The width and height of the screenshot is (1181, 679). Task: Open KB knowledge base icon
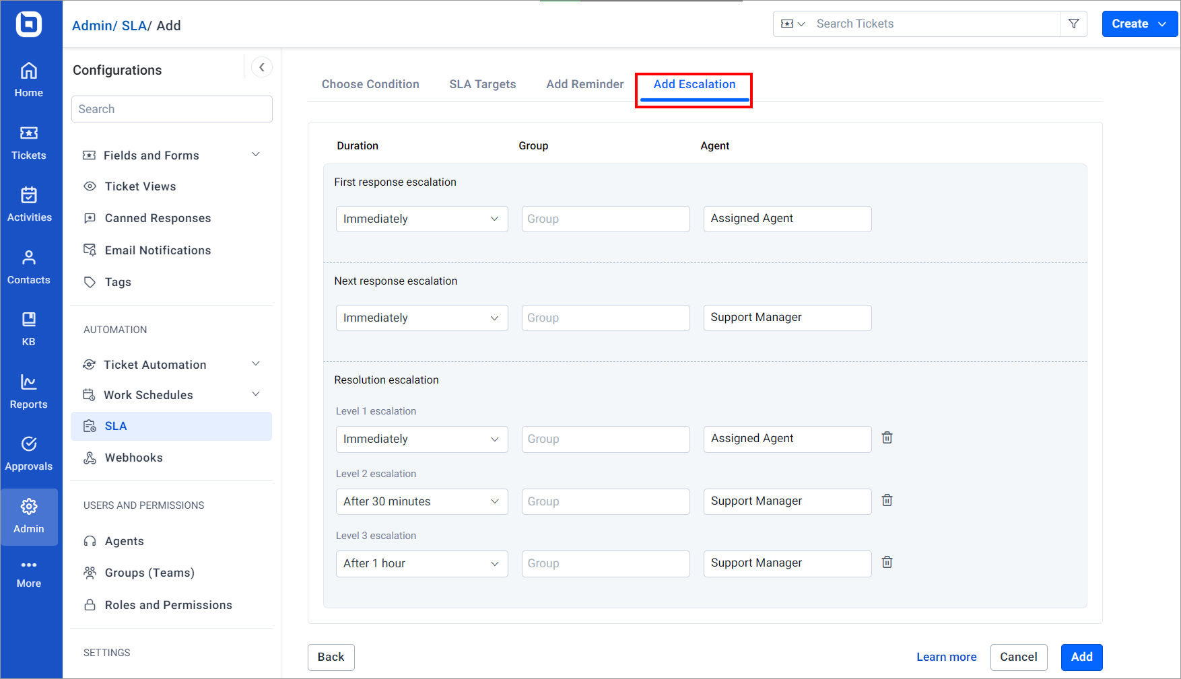29,329
